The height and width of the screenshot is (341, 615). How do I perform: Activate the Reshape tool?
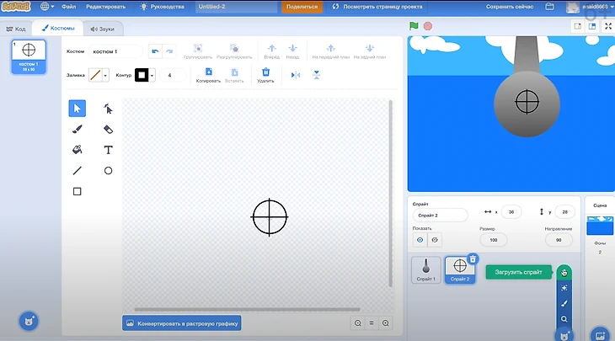tap(108, 108)
